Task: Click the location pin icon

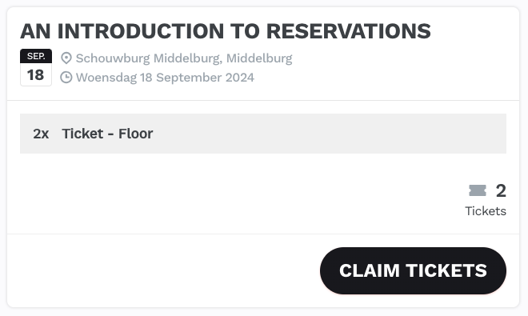Action: tap(66, 58)
